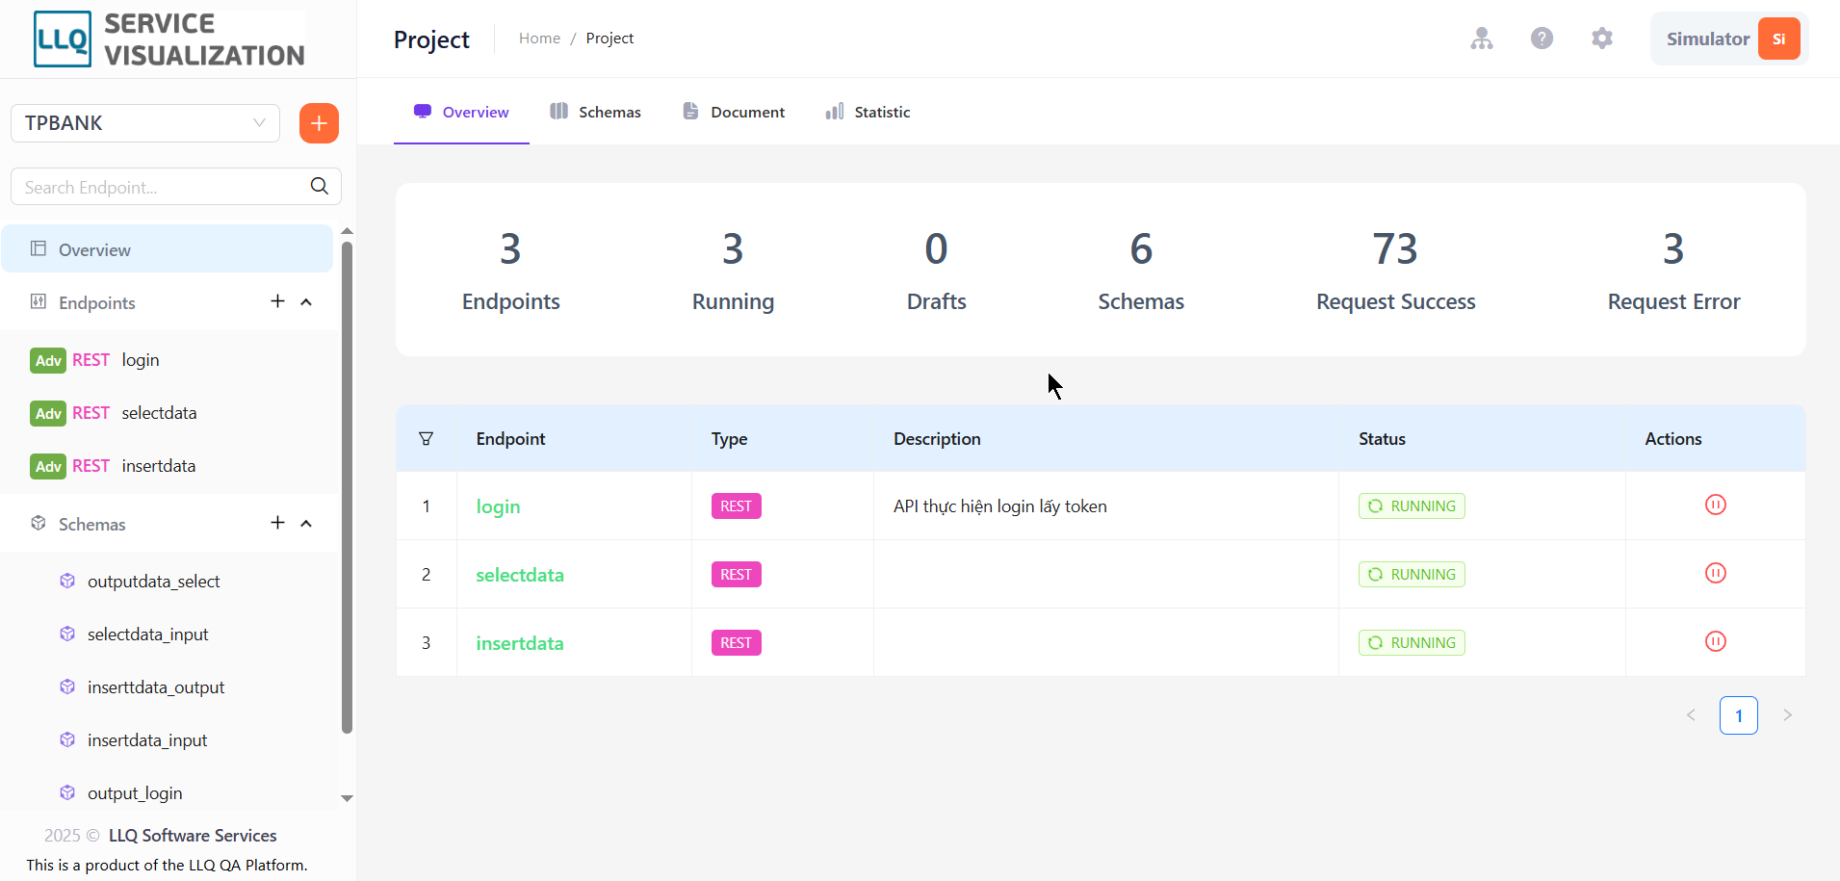Screen dimensions: 1840x881
Task: Click the table filter funnel icon
Action: pyautogui.click(x=426, y=439)
